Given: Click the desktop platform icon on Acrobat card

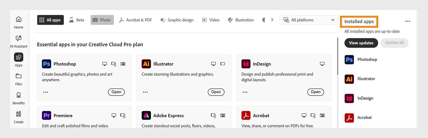Looking at the screenshot, I should click(x=304, y=115).
